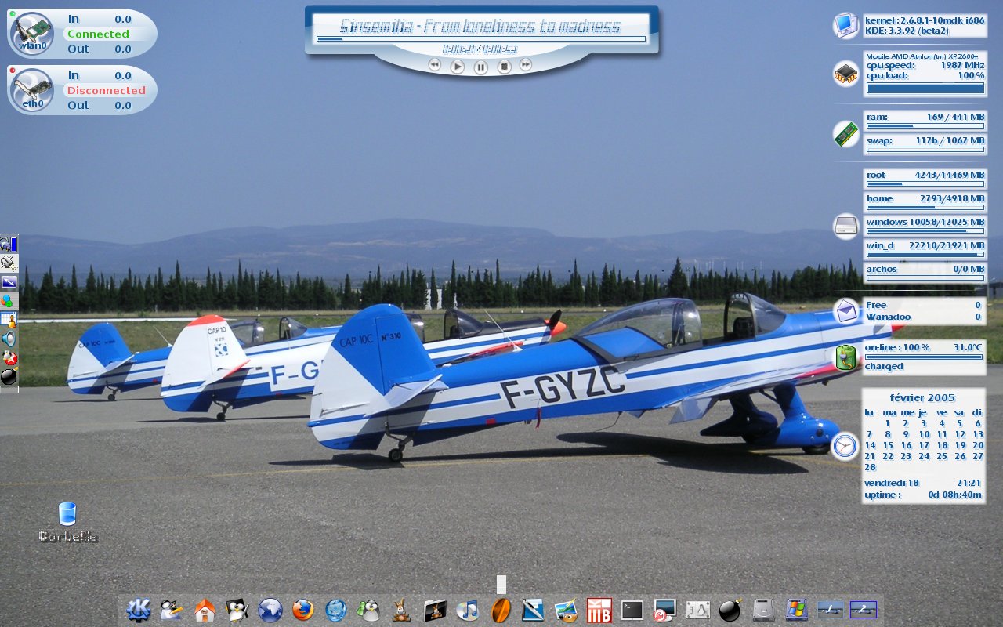Stop playback in music widget
The width and height of the screenshot is (1003, 627).
(505, 67)
